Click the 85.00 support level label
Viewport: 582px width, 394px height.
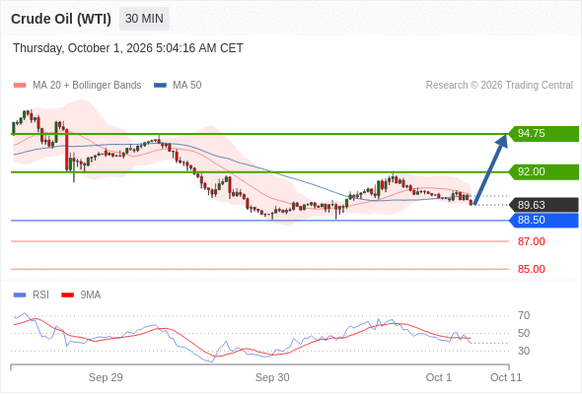coord(531,269)
